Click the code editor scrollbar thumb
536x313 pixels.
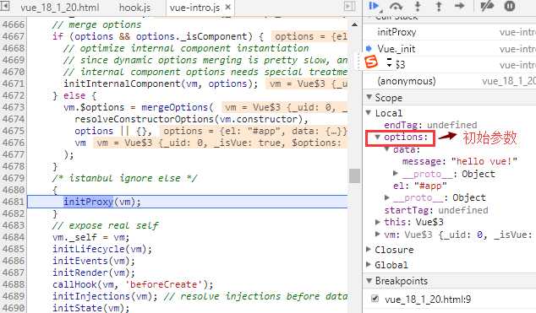(354, 176)
